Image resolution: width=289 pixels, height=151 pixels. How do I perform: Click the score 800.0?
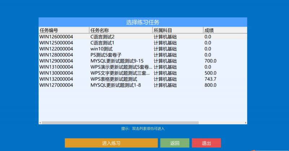click(210, 85)
